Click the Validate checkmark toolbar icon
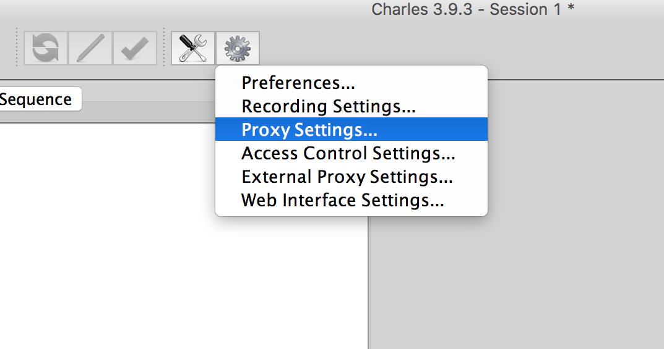Viewport: 664px width, 349px height. click(134, 48)
